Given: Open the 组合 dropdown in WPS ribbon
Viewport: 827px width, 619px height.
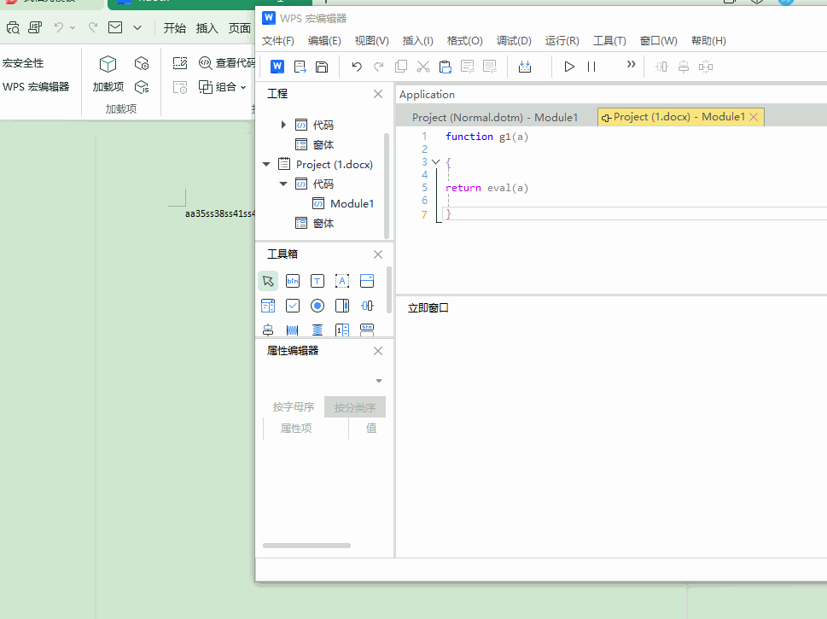Looking at the screenshot, I should point(223,86).
